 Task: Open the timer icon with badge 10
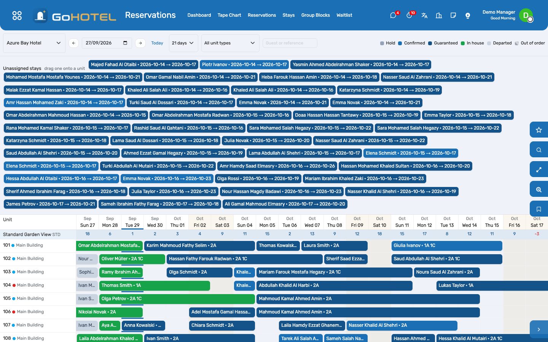click(x=409, y=16)
